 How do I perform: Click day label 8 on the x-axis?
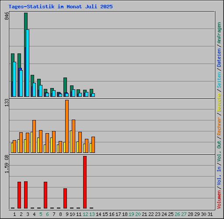(x=60, y=214)
